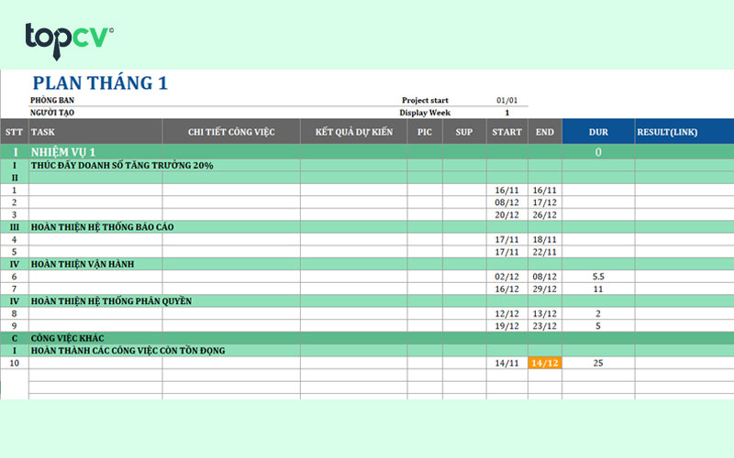This screenshot has height=458, width=734.
Task: Select end date 17/12 in row 2
Action: pos(545,202)
